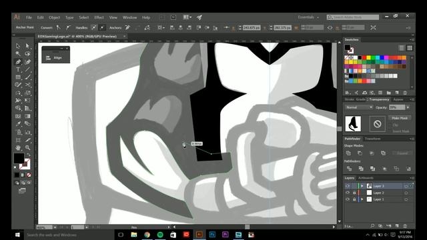Swap fill and stroke colors
Viewport: 427px width, 240px height.
click(29, 155)
